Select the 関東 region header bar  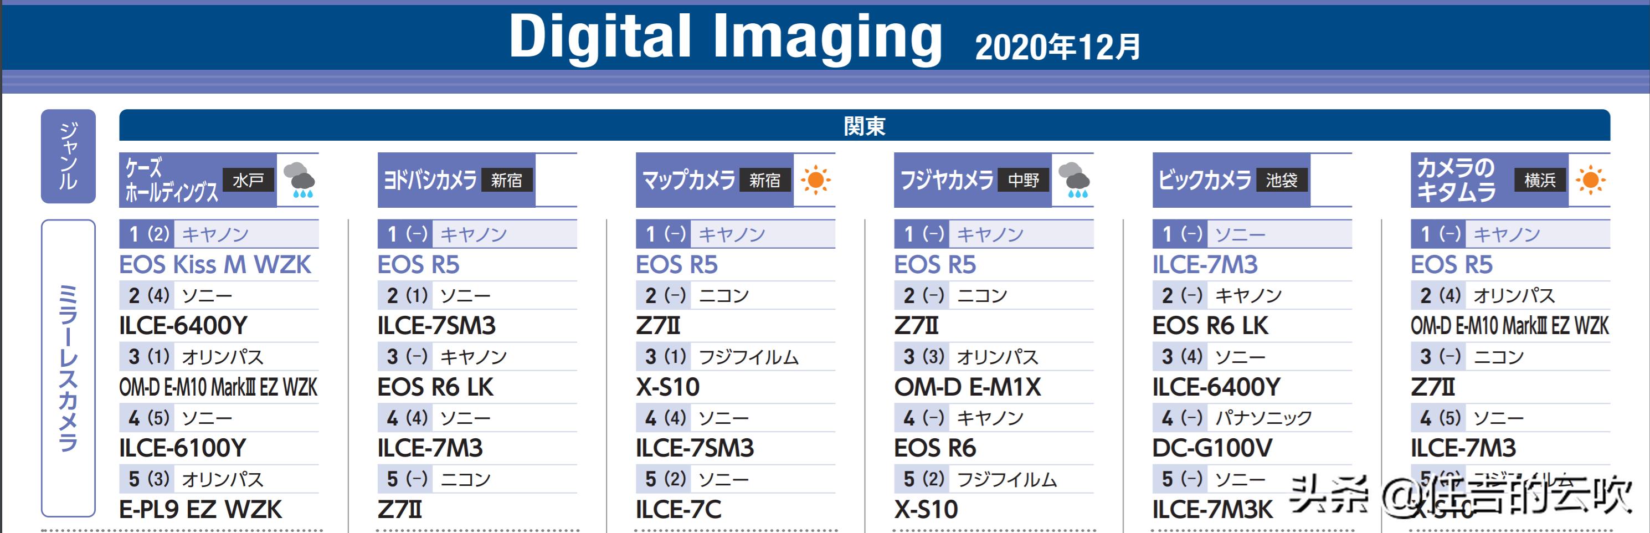[865, 125]
